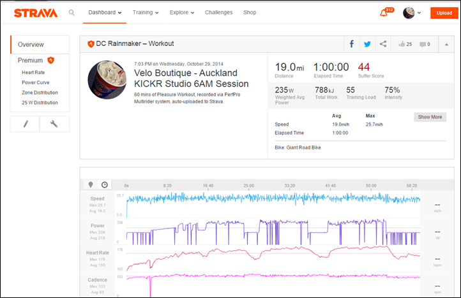Click the pencil edit icon

pyautogui.click(x=26, y=124)
